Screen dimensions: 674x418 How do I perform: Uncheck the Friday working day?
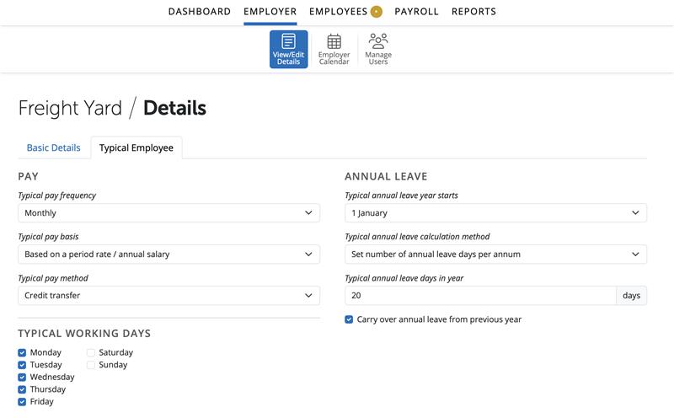23,402
